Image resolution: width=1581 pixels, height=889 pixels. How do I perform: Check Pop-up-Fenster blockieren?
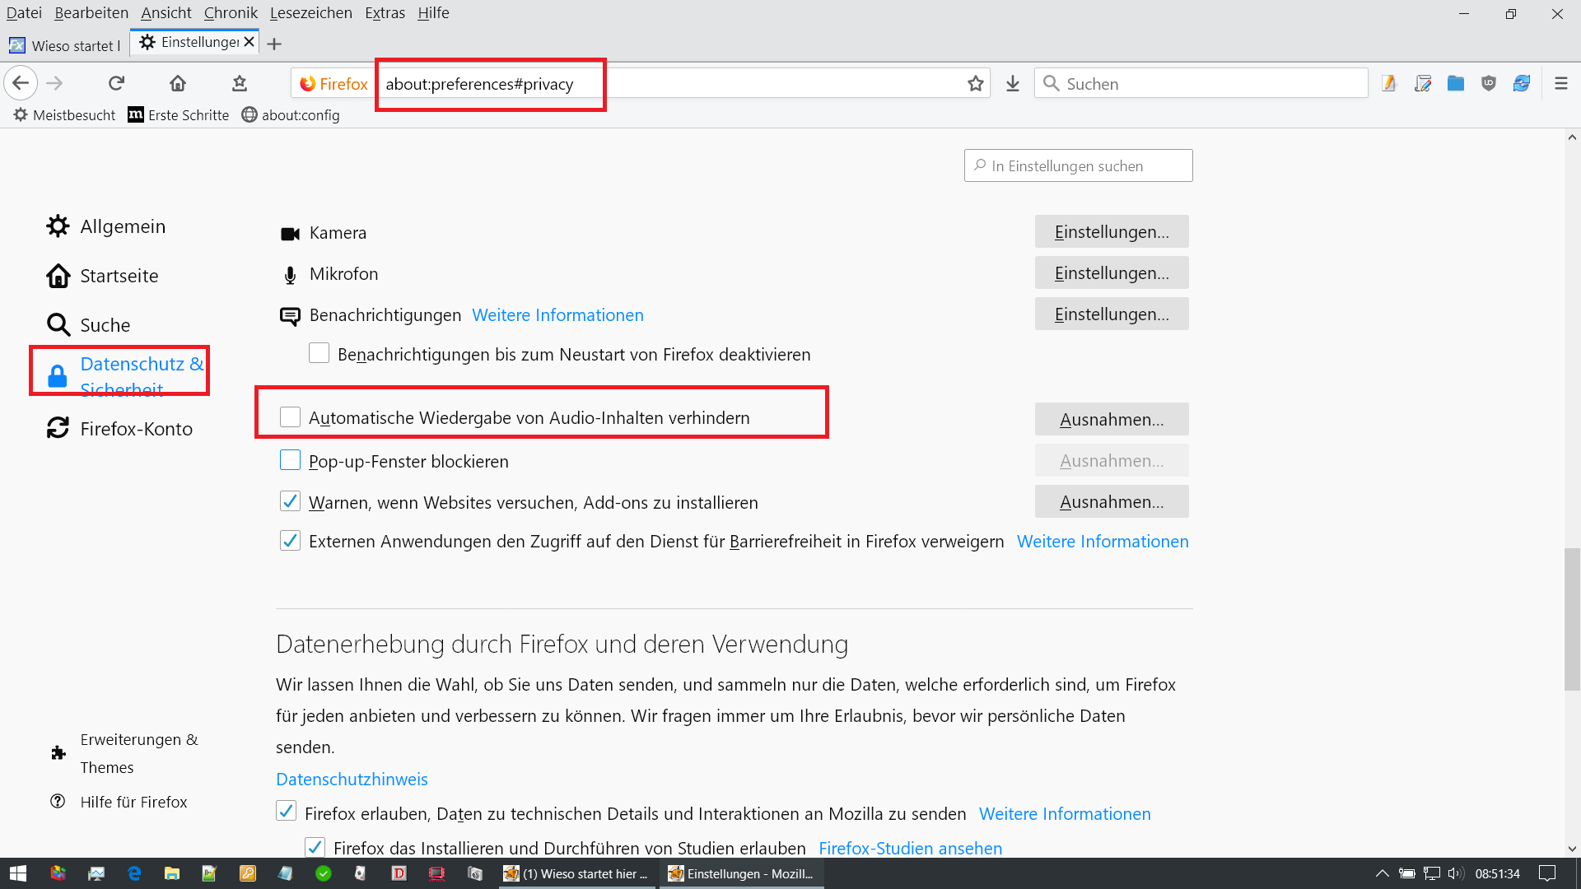point(290,460)
